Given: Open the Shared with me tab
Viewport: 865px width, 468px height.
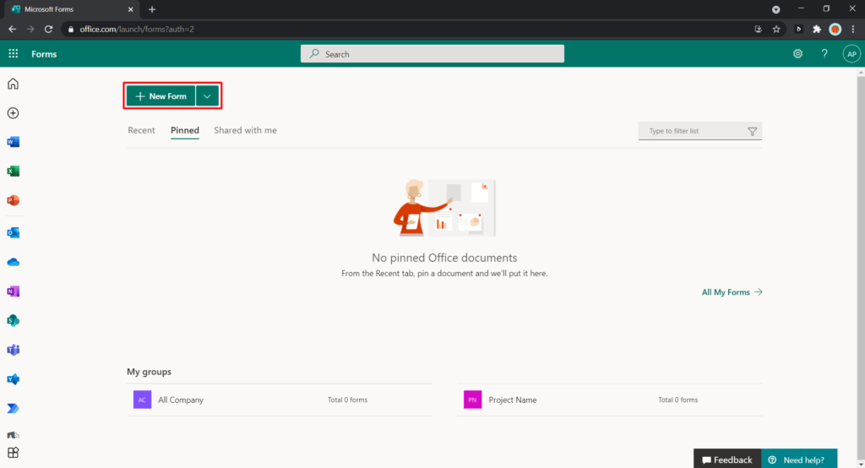Looking at the screenshot, I should pyautogui.click(x=246, y=130).
